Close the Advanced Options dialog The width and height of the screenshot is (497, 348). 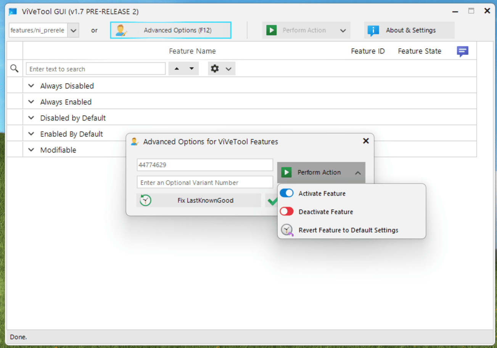click(x=366, y=141)
